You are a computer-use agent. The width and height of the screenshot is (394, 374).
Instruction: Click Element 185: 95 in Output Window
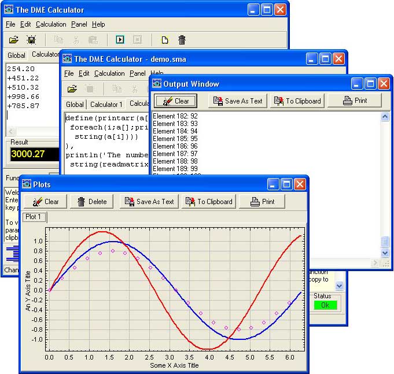coord(175,139)
